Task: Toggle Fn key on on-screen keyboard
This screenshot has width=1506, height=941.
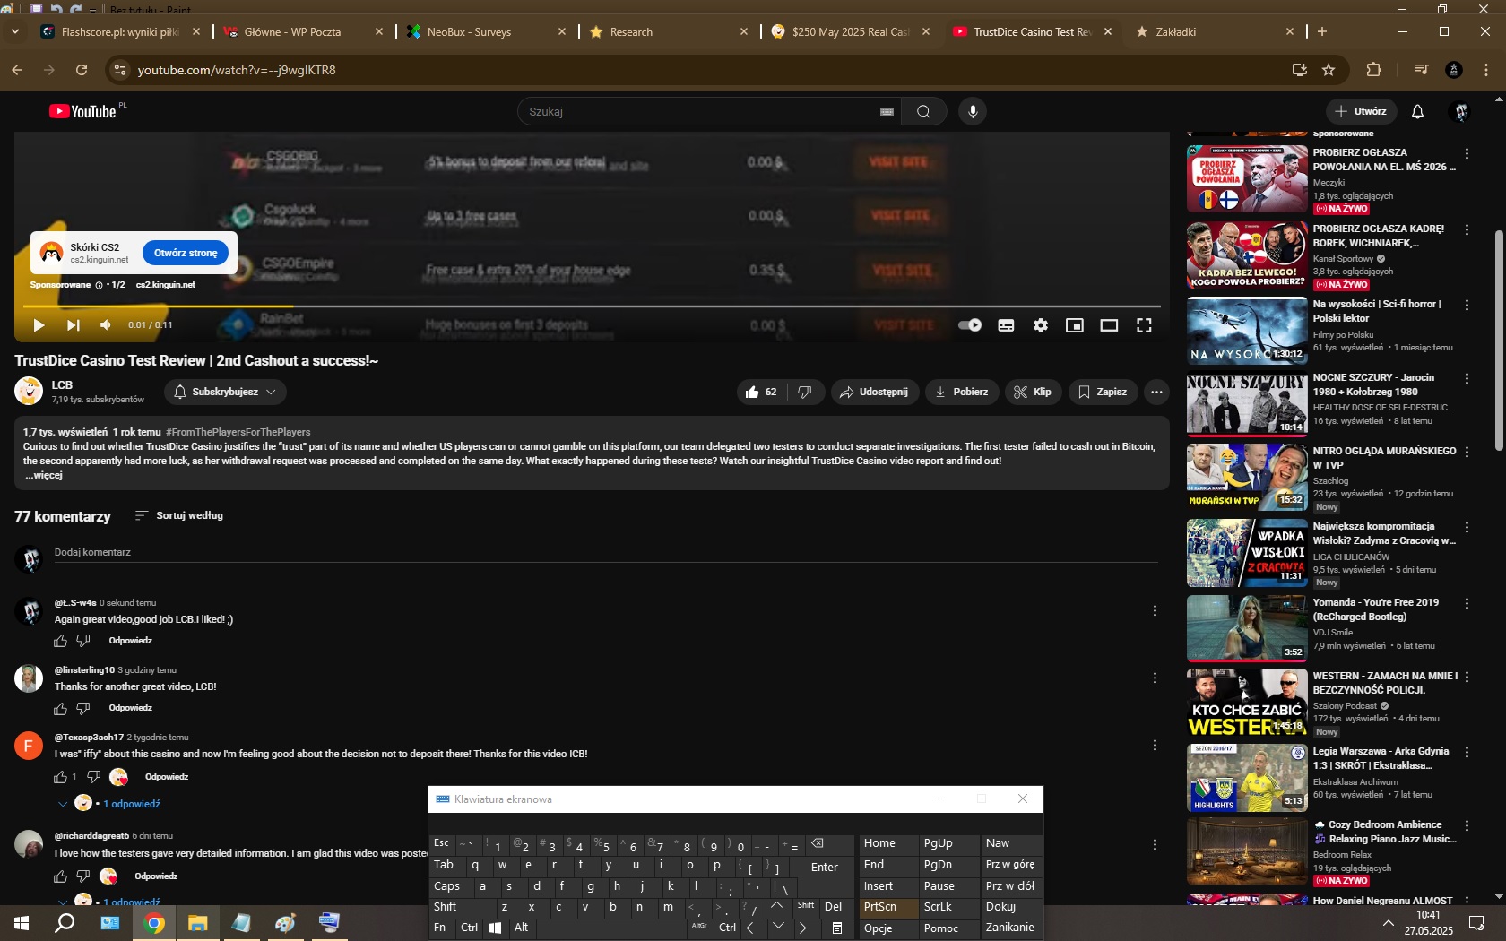Action: pyautogui.click(x=439, y=928)
